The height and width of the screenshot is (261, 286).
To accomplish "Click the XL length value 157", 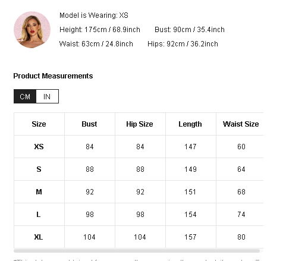I will pos(190,237).
